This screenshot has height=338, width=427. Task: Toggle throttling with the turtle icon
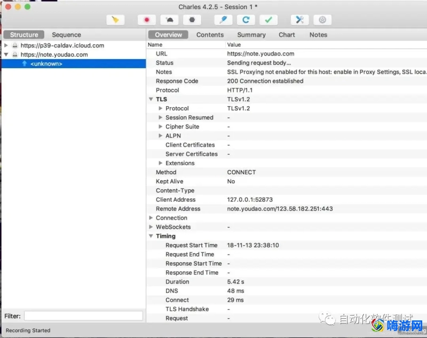coord(169,20)
